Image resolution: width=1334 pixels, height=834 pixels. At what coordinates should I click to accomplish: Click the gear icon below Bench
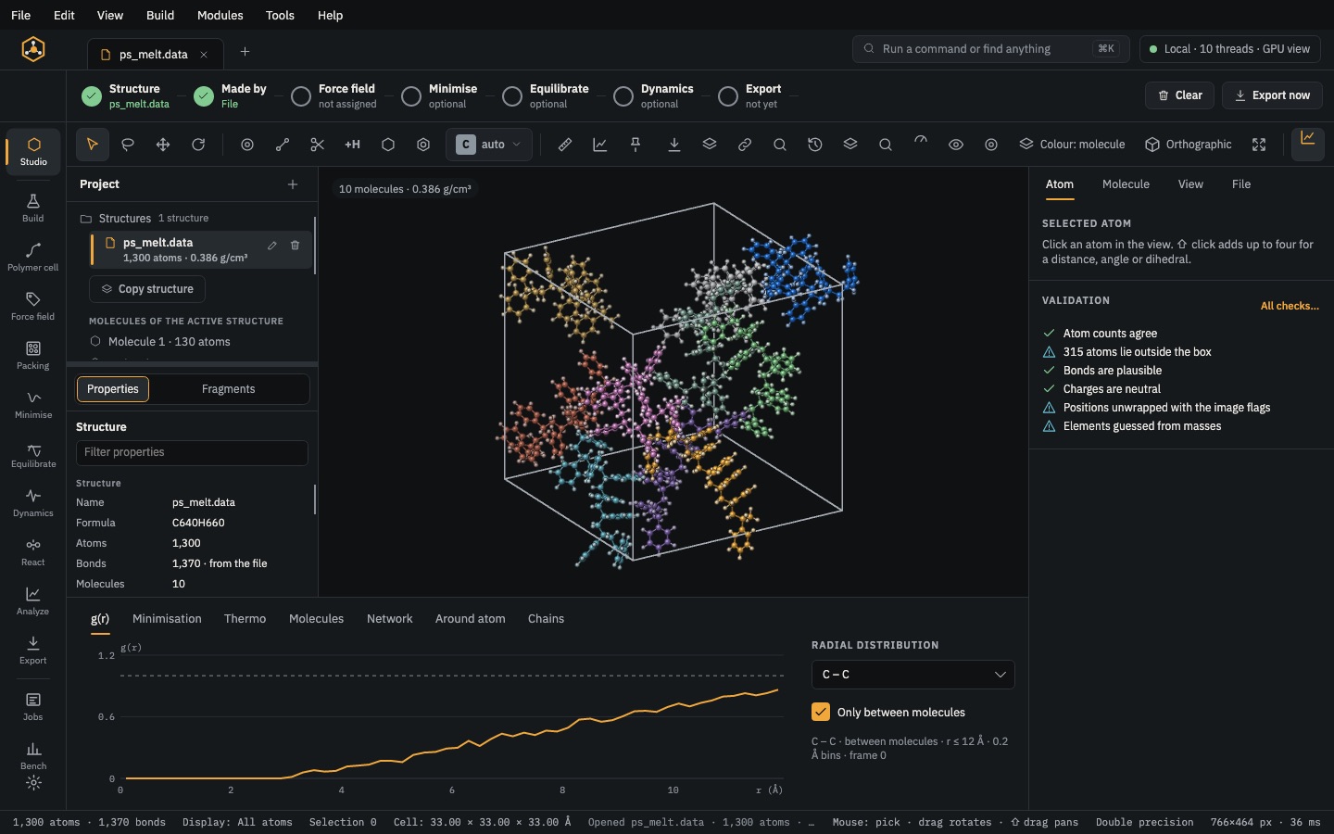[33, 784]
